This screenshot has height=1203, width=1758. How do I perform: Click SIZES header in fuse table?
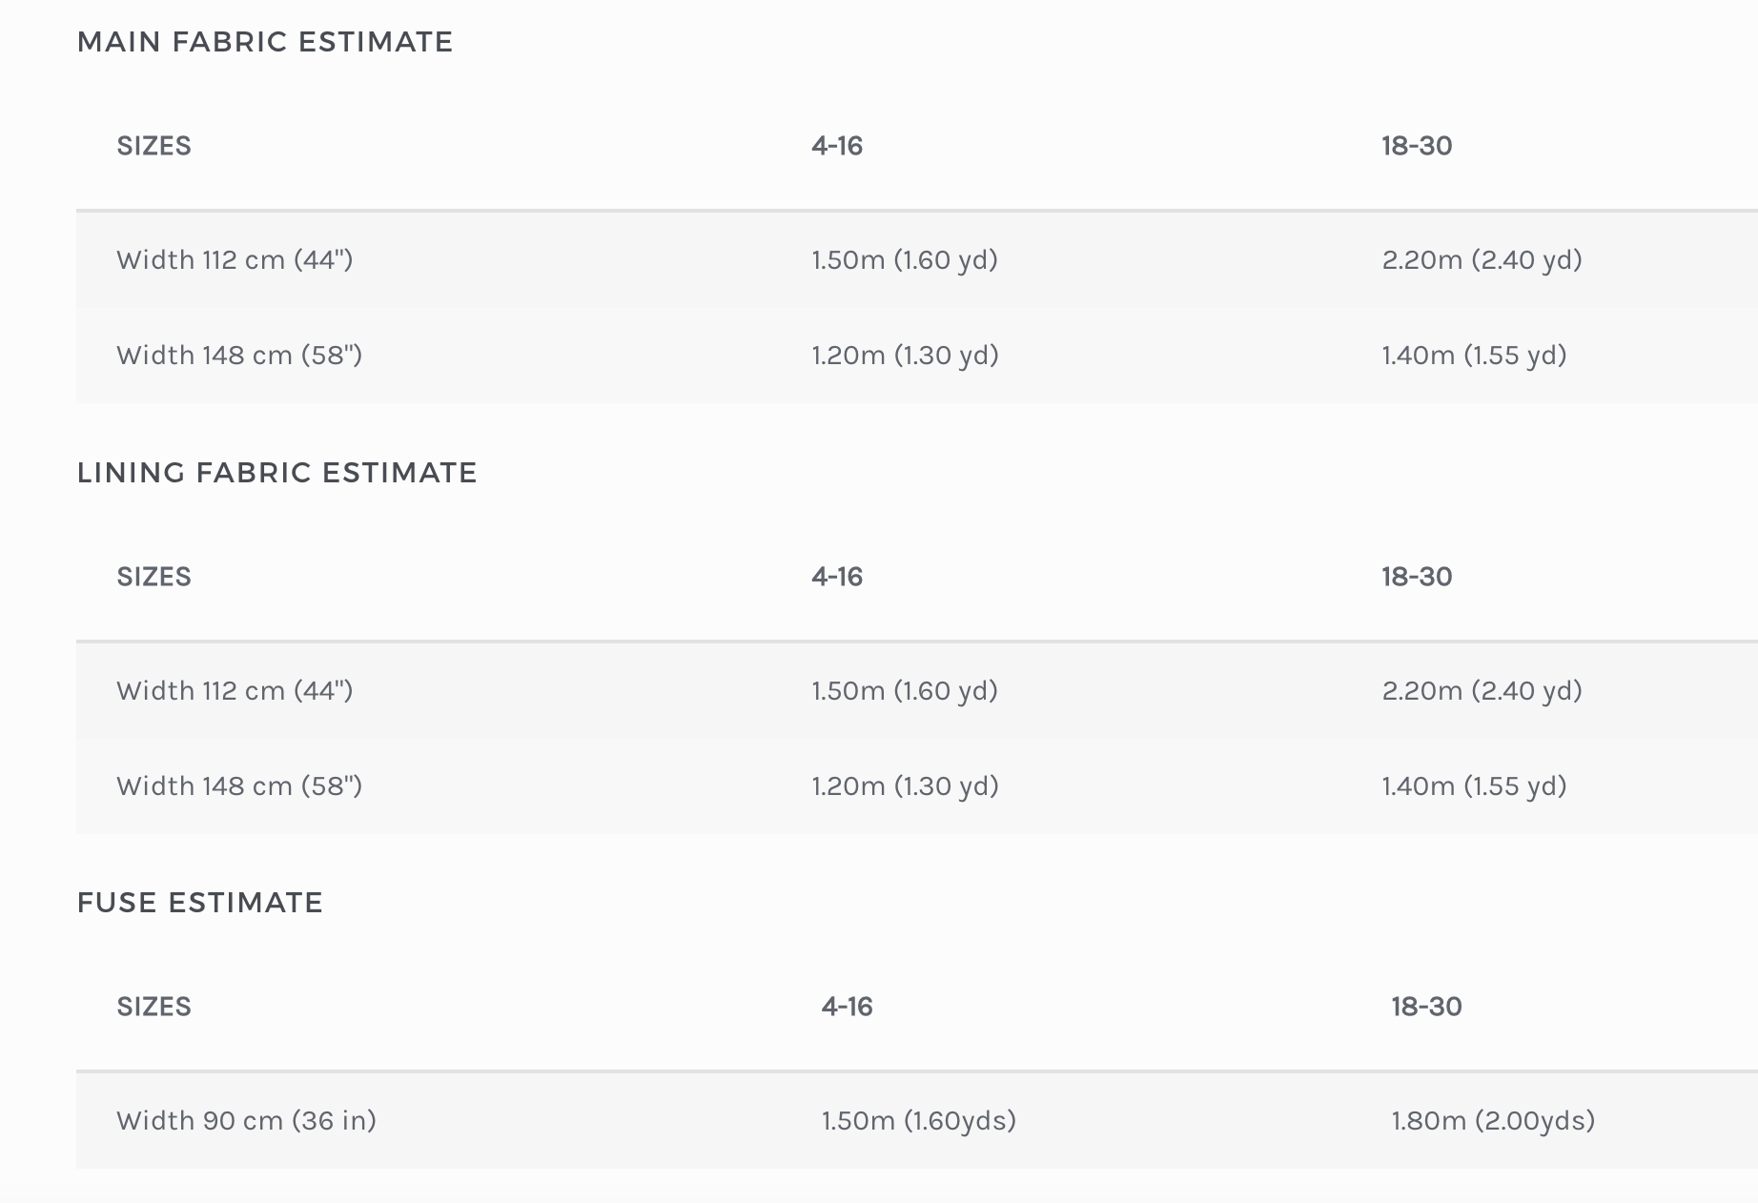point(154,1007)
